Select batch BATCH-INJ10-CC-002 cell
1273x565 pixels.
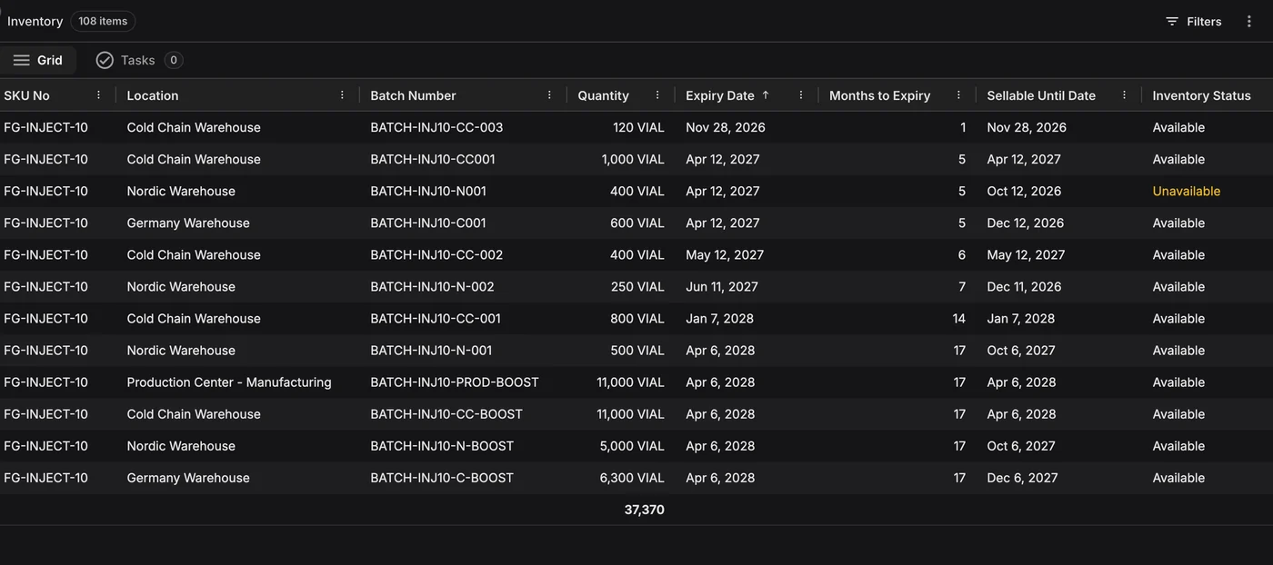pos(436,254)
